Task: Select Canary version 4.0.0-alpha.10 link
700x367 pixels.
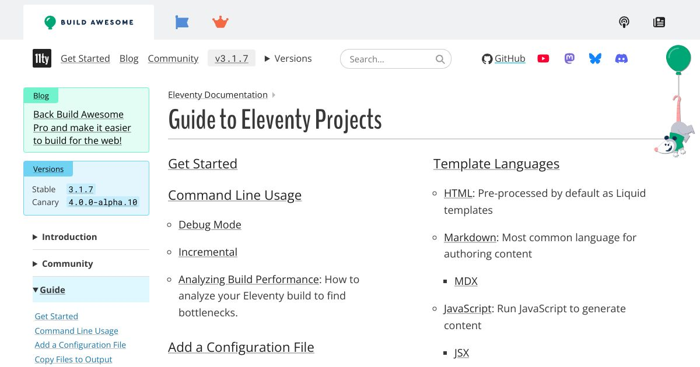Action: point(103,202)
